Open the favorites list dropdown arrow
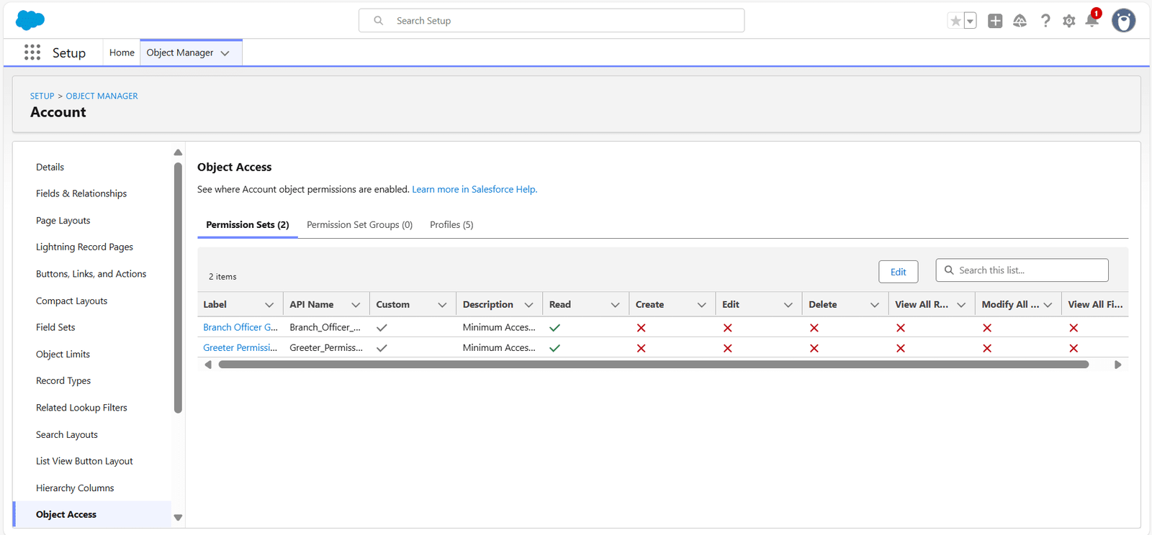The height and width of the screenshot is (535, 1152). pyautogui.click(x=970, y=21)
